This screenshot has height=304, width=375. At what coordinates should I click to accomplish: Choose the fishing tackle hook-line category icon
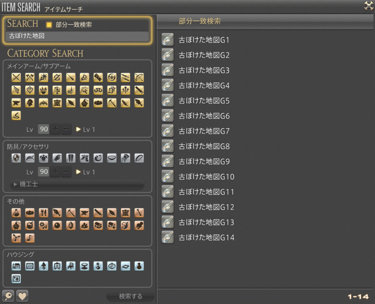click(x=16, y=116)
